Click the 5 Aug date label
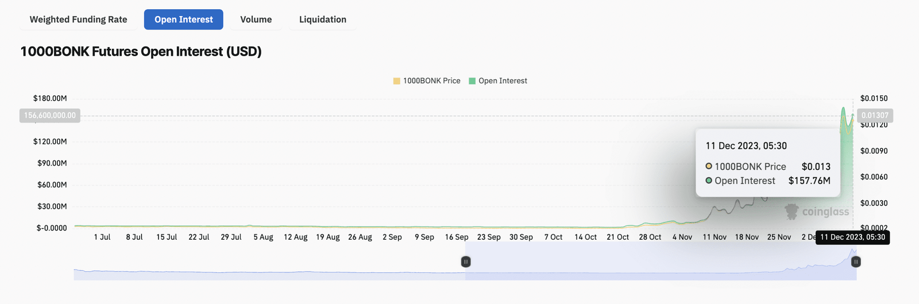 point(263,237)
